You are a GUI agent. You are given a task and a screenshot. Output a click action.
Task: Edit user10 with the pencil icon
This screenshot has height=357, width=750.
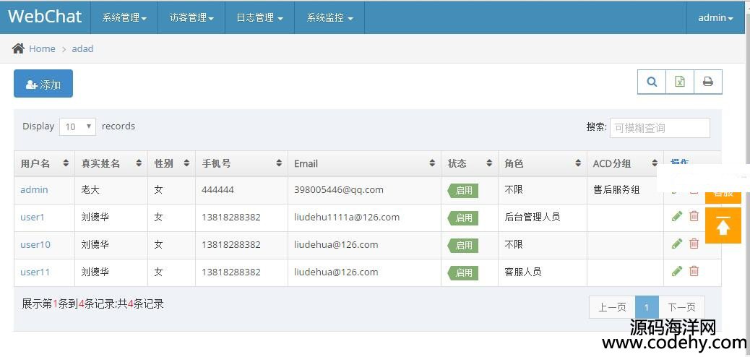click(x=677, y=244)
